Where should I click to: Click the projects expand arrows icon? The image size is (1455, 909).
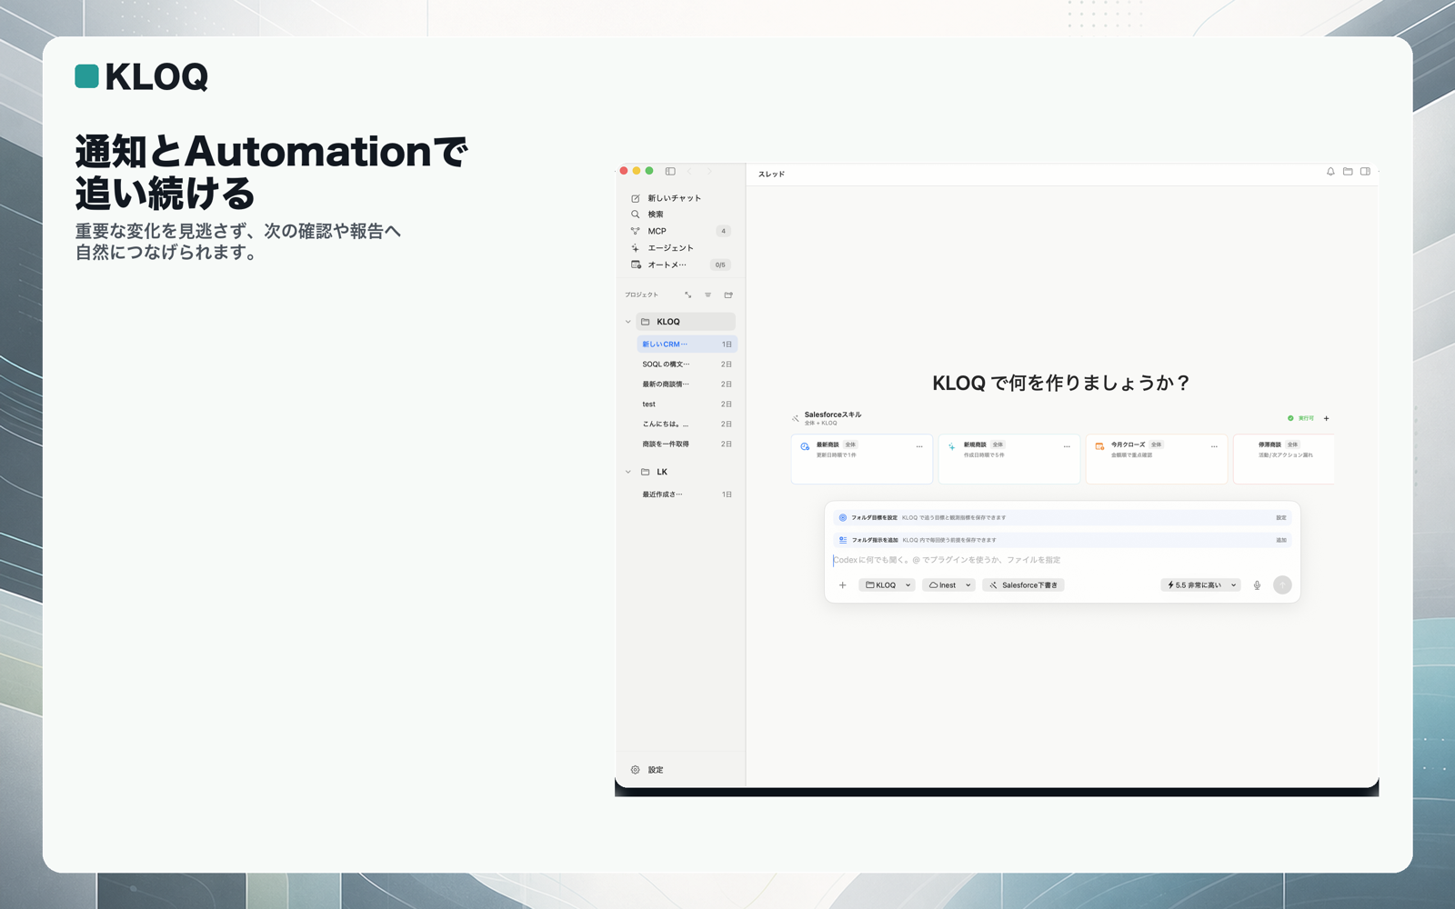(x=688, y=295)
